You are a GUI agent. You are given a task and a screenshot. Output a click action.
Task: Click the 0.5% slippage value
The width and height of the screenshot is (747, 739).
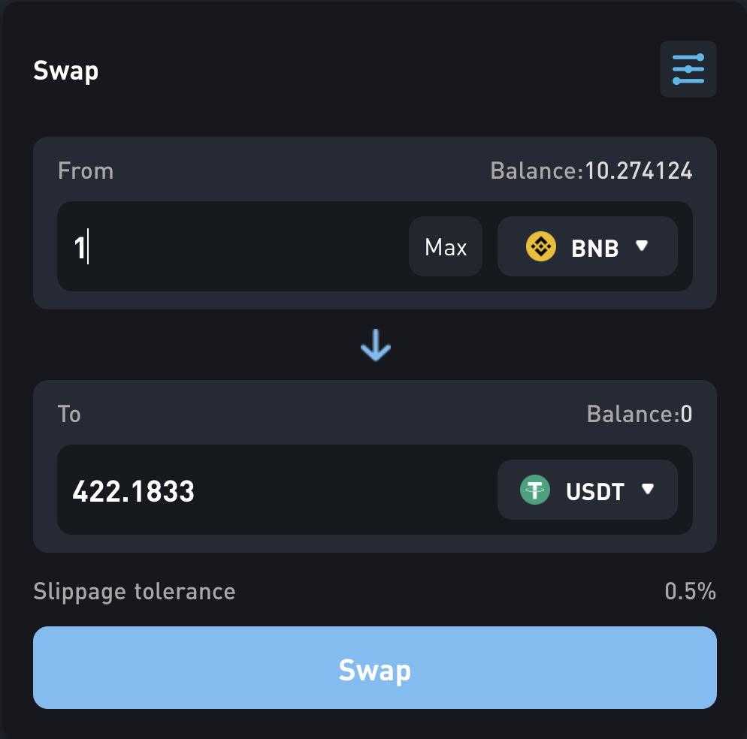[x=691, y=591]
